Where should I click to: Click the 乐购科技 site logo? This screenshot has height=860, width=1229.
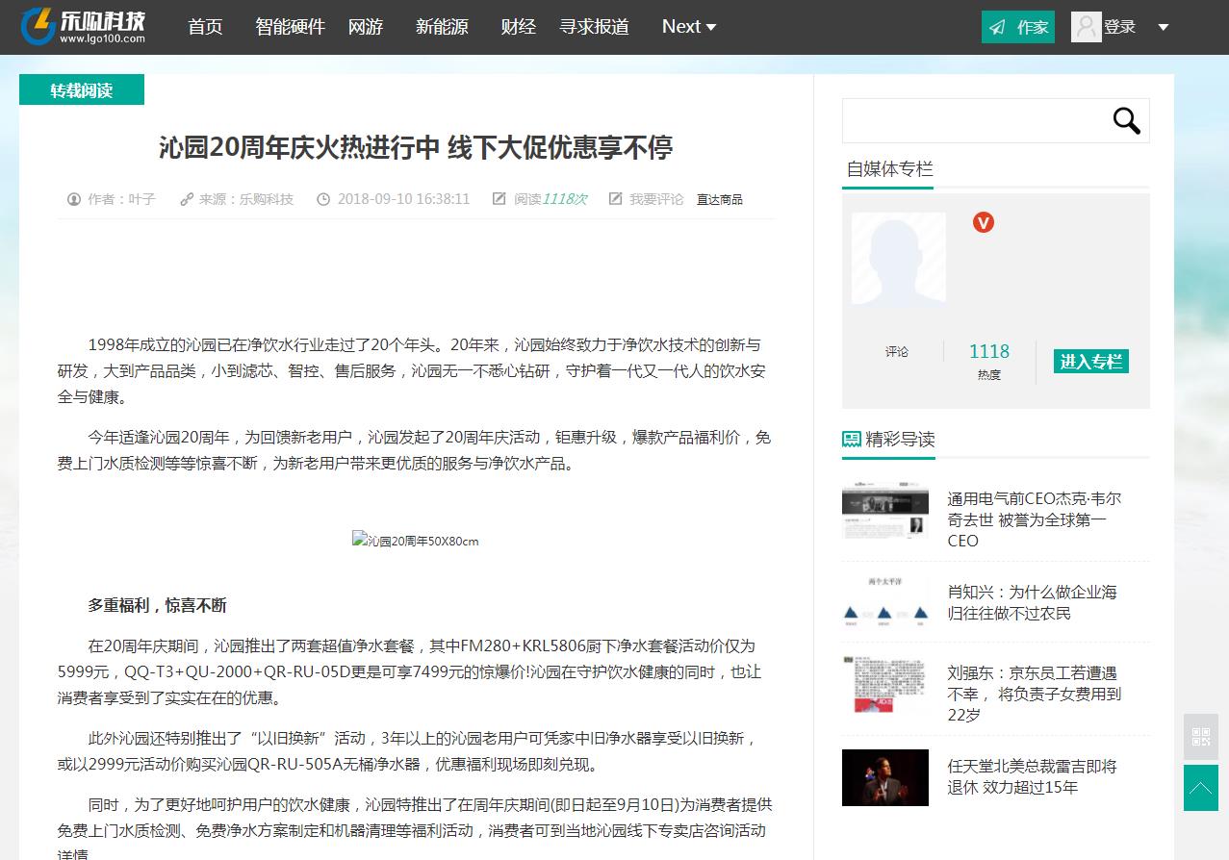[x=84, y=27]
